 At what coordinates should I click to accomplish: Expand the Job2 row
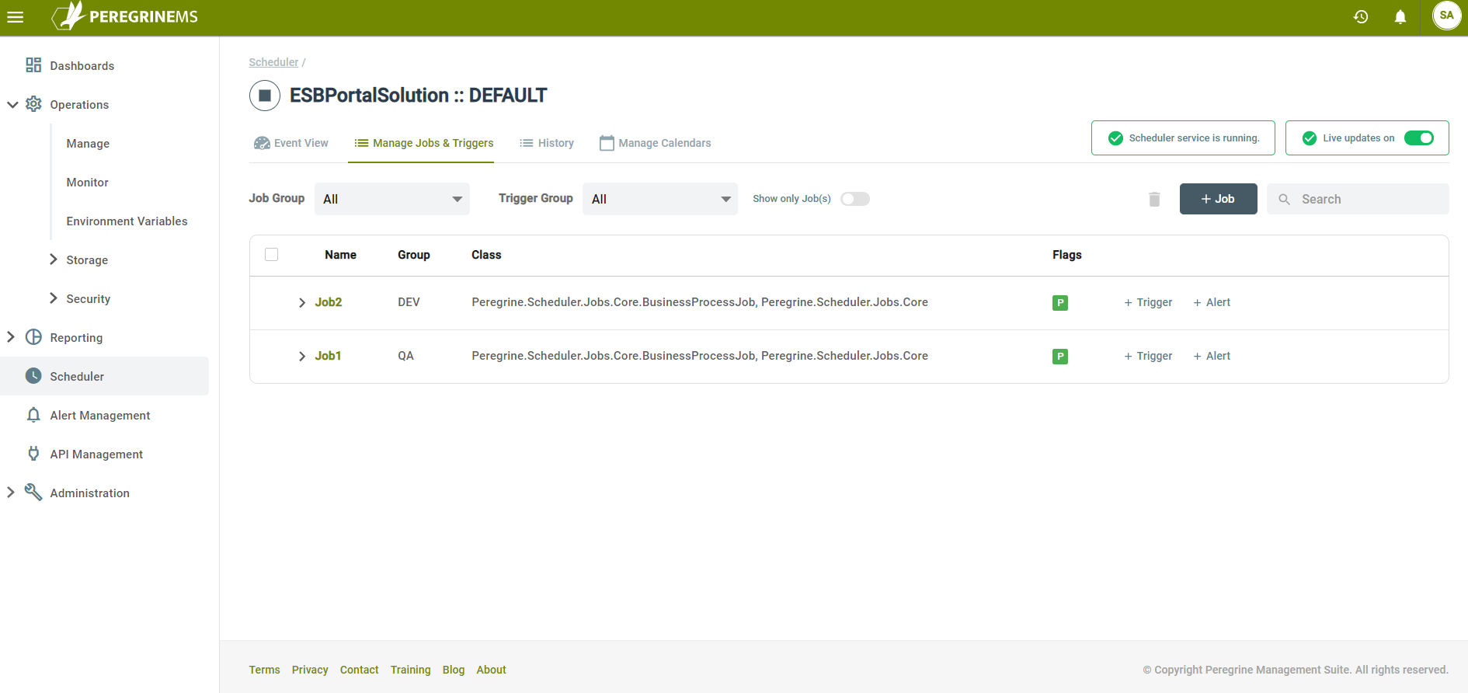click(x=302, y=303)
